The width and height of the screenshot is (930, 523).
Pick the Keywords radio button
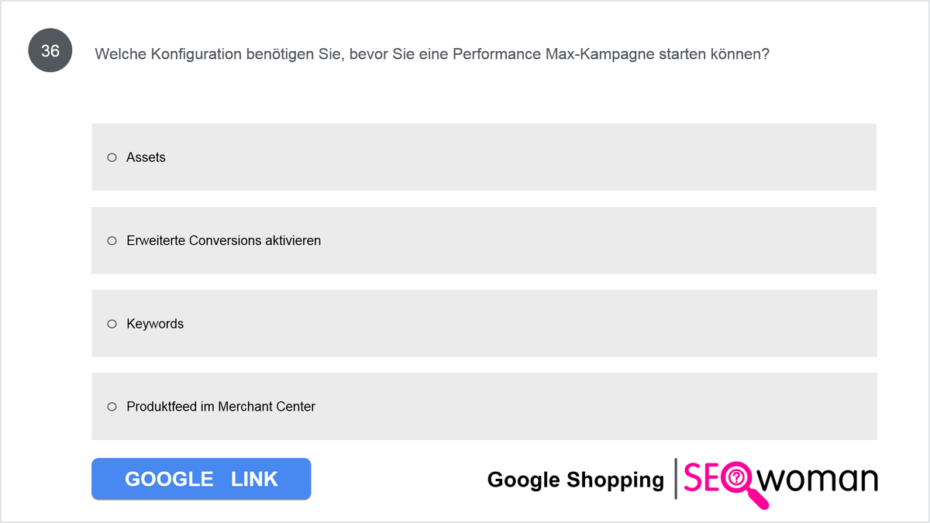tap(112, 324)
